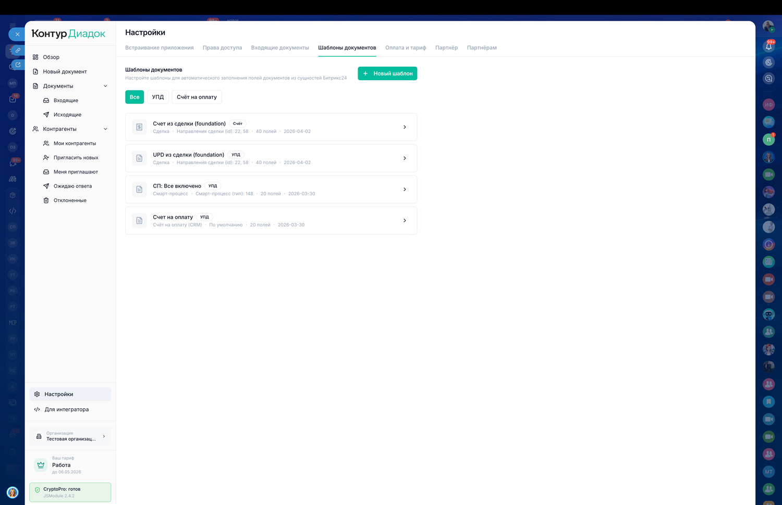Click the Пригласить новых add-user icon

(46, 157)
